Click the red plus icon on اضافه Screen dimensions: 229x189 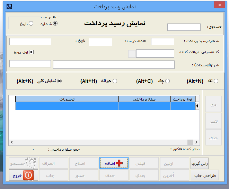[119, 163]
